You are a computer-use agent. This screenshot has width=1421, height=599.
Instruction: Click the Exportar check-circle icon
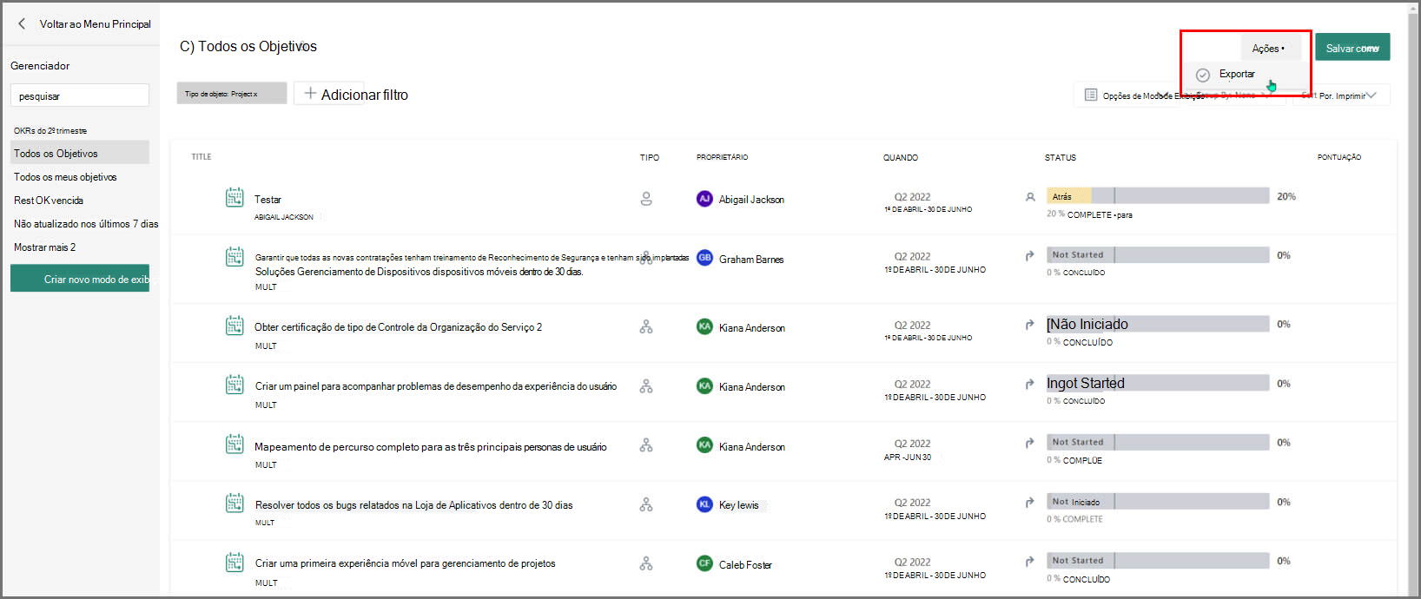pos(1203,76)
